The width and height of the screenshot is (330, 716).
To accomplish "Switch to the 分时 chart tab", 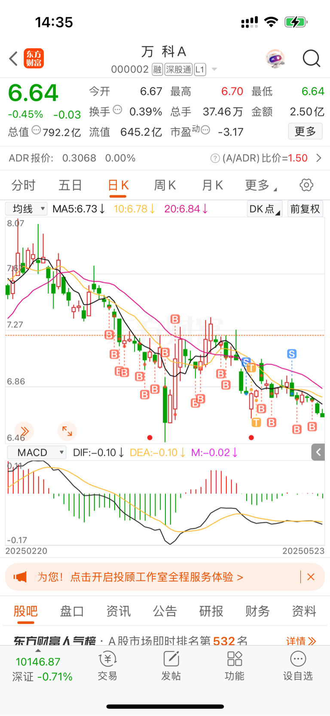I will pyautogui.click(x=23, y=185).
